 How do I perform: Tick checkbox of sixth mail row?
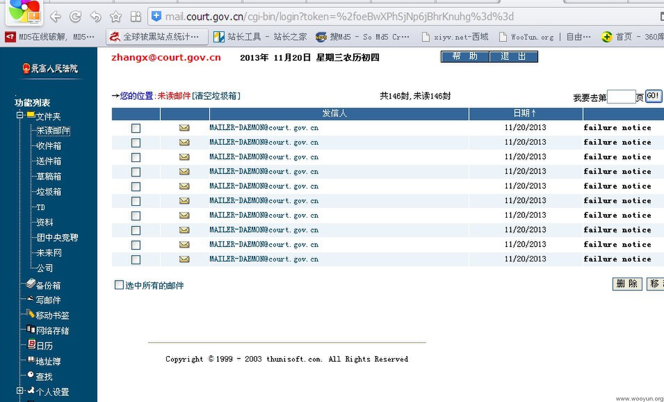pos(136,201)
